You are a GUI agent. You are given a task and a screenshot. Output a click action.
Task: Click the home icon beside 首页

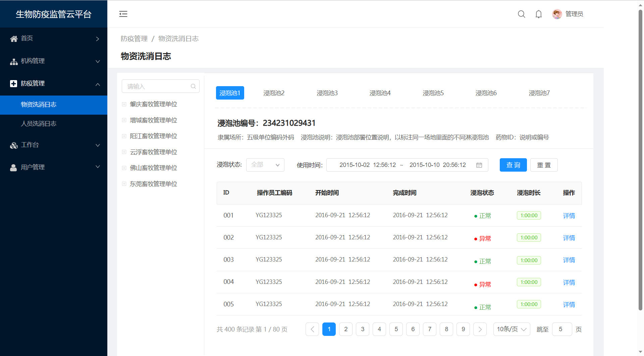(14, 39)
